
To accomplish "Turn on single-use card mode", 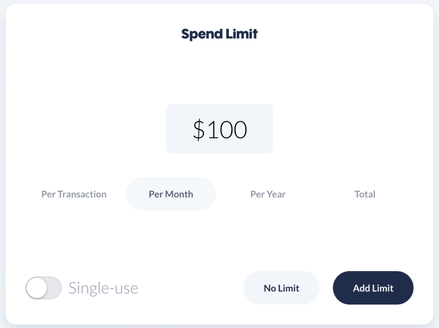I will coord(43,288).
